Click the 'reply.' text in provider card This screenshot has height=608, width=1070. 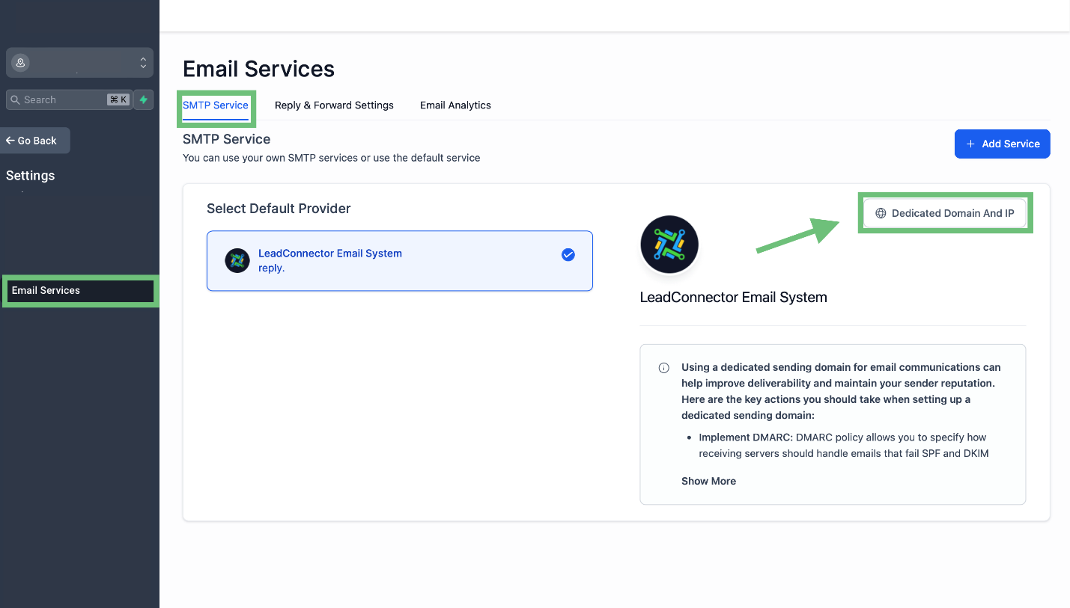[x=271, y=268]
